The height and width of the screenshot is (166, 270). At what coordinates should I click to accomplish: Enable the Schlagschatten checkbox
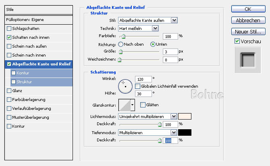(9, 28)
